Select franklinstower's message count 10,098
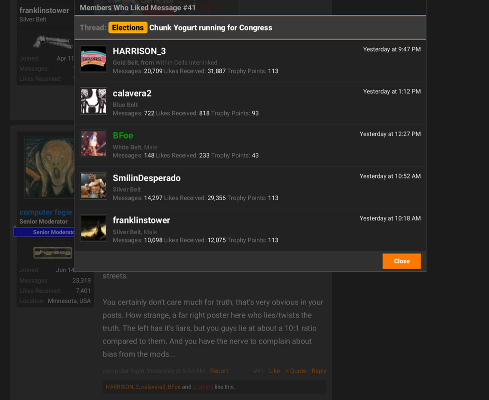Viewport: 489px width, 400px height. [153, 240]
